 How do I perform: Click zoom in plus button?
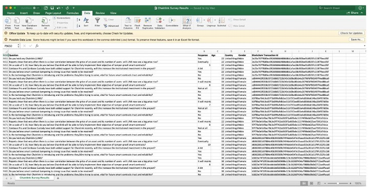[350, 183]
